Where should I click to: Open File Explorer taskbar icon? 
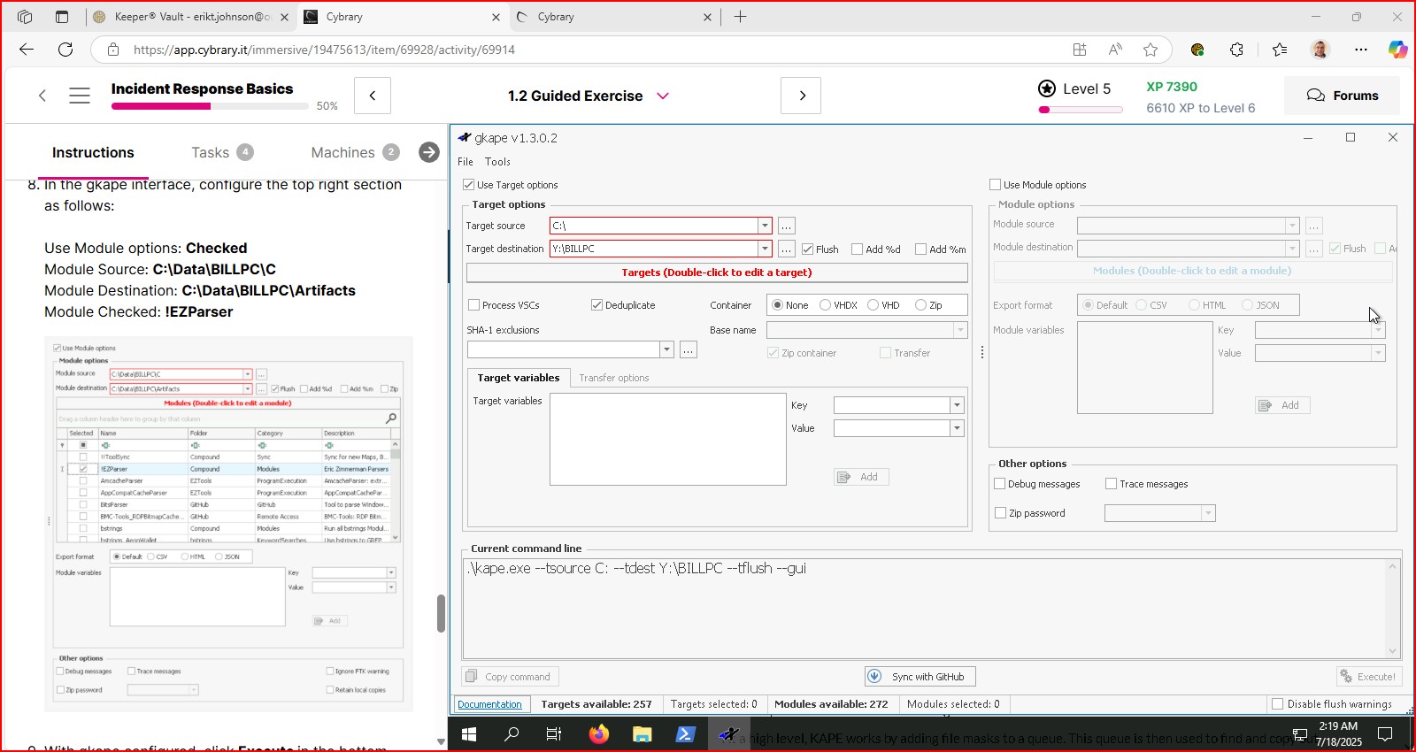pos(643,734)
